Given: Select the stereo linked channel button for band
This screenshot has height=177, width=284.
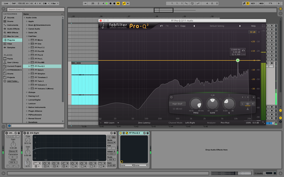Looking at the screenshot, I should pos(248,104).
